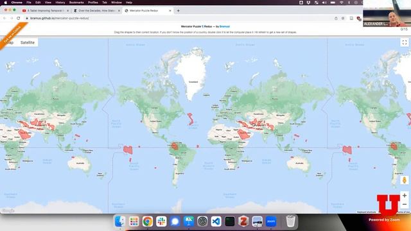Open the View menu

(48, 3)
